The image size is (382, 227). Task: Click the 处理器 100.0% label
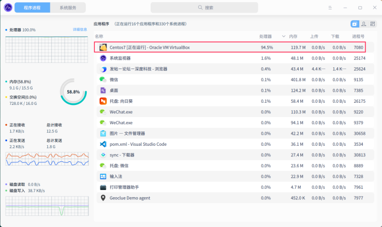point(23,30)
